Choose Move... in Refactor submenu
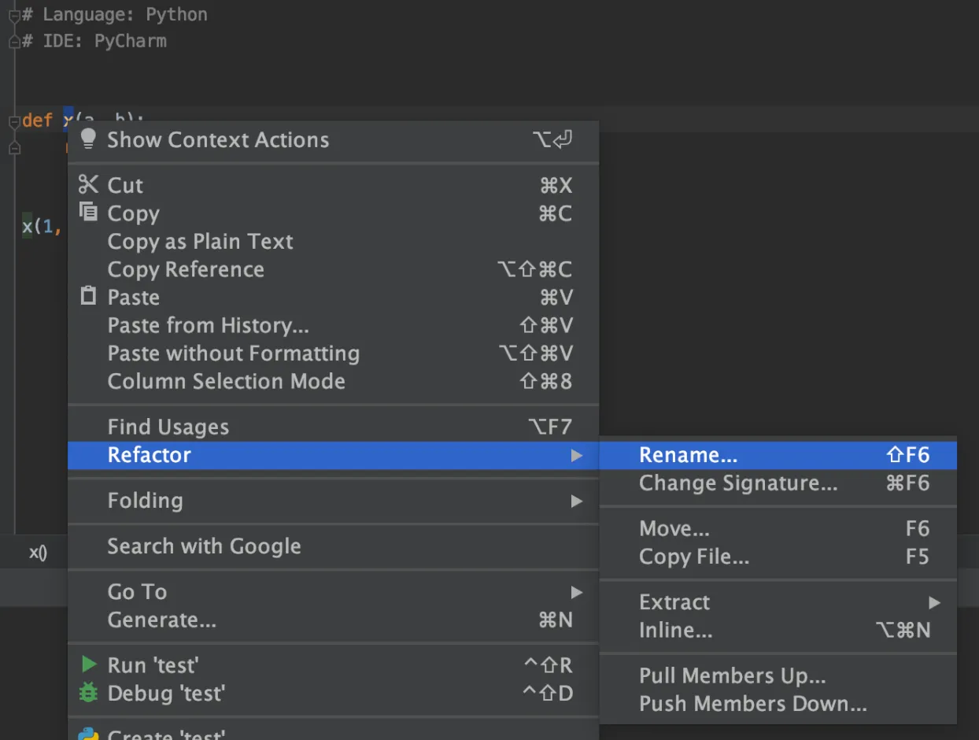979x740 pixels. click(778, 528)
